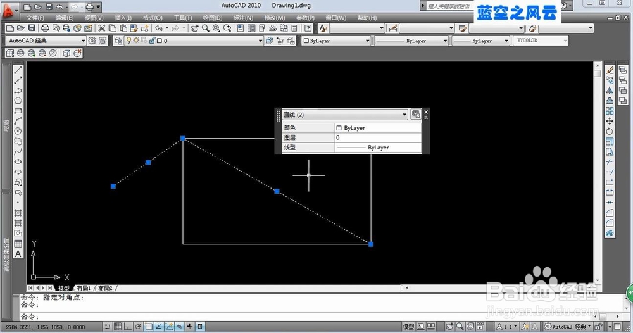Switch to the 布局1 tab
Viewport: 633px width, 333px height.
coord(84,288)
